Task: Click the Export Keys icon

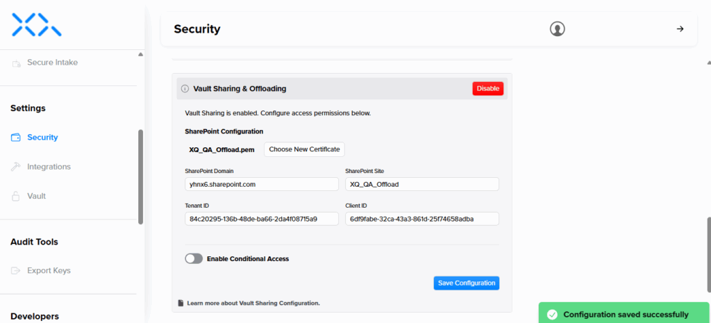Action: [x=17, y=271]
